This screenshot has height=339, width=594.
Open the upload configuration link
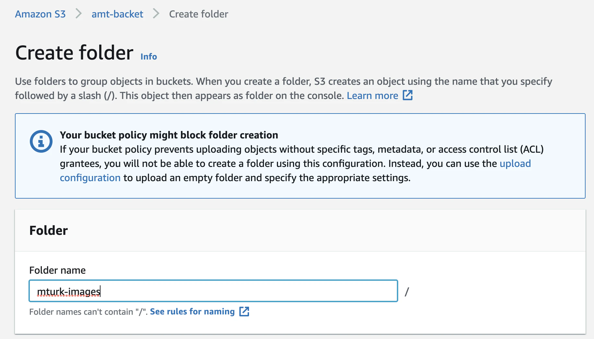(515, 163)
